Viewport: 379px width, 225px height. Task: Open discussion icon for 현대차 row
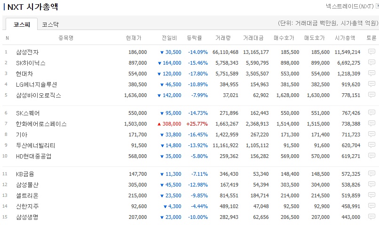[x=371, y=73]
